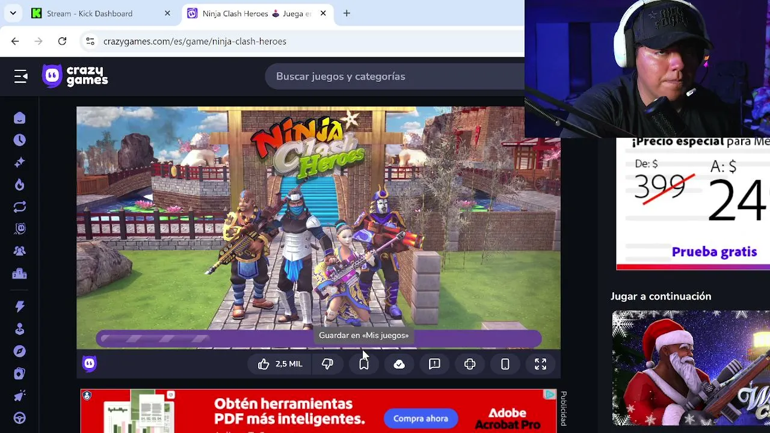Image resolution: width=770 pixels, height=433 pixels.
Task: Open action games via the lightning bolt icon
Action: click(x=19, y=307)
